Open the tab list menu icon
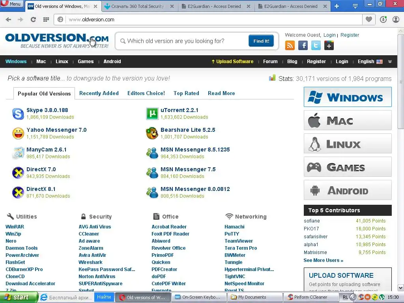 coord(355,6)
